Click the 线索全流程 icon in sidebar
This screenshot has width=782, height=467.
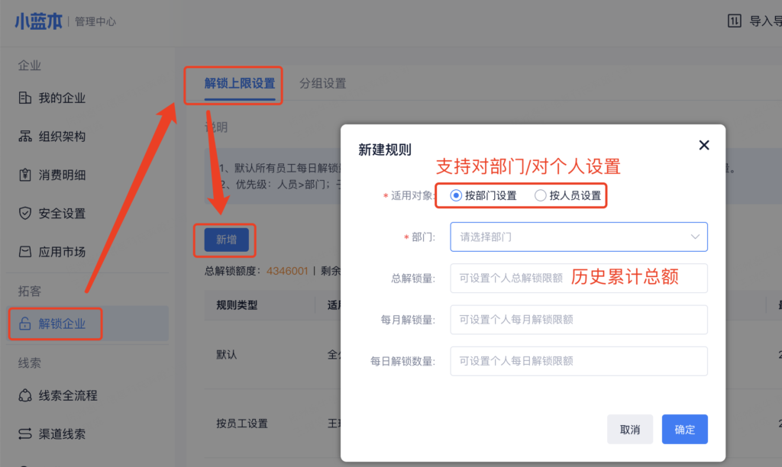coord(24,395)
